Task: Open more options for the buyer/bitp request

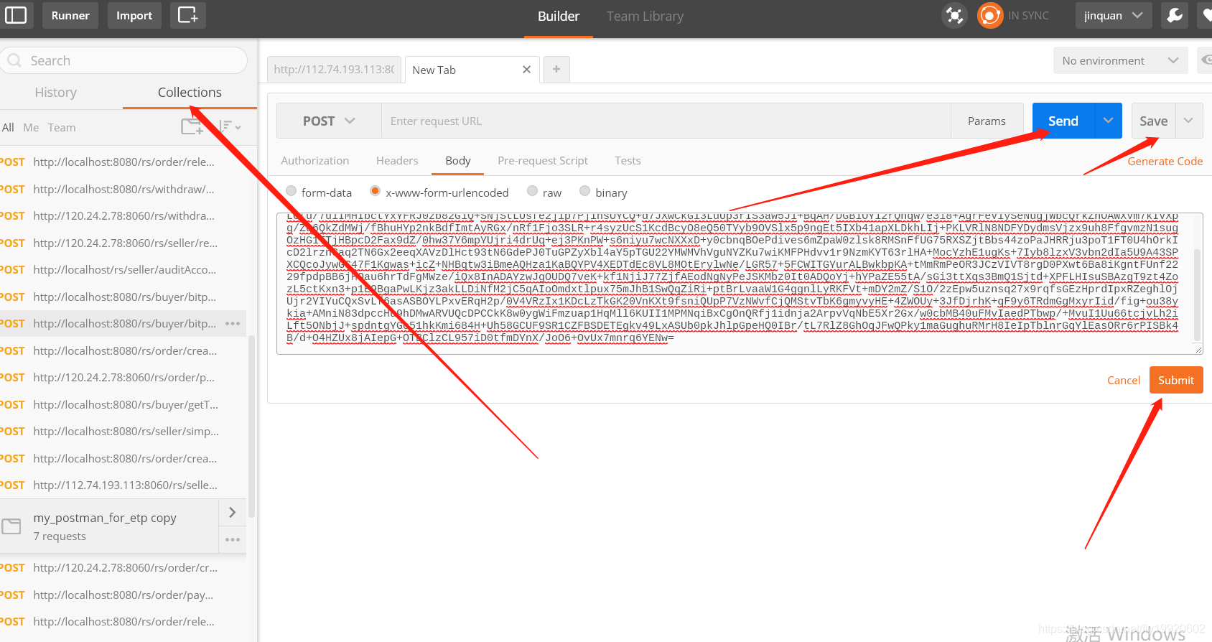Action: pos(233,324)
